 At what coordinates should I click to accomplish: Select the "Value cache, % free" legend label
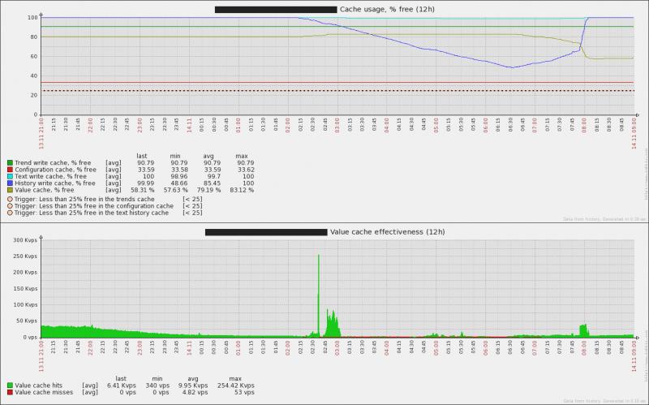click(45, 190)
